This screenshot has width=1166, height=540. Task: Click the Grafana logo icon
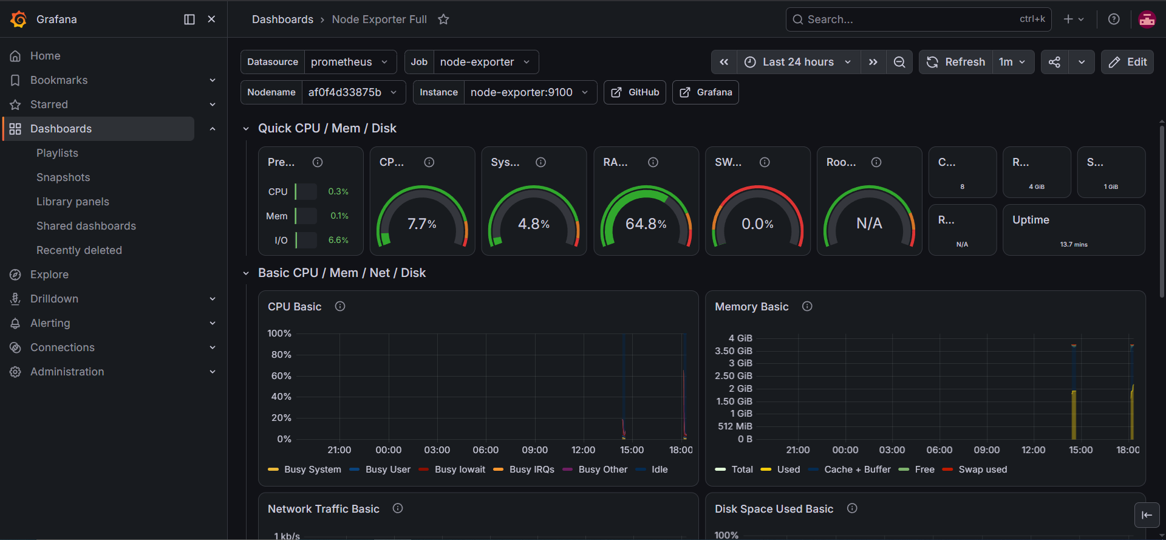point(19,19)
